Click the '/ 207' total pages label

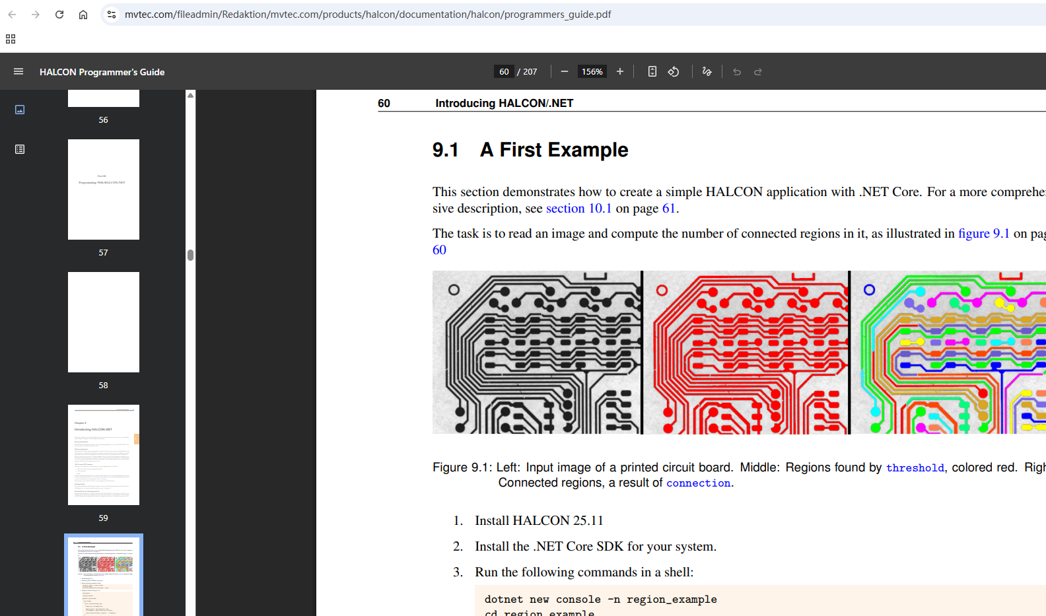click(x=527, y=71)
